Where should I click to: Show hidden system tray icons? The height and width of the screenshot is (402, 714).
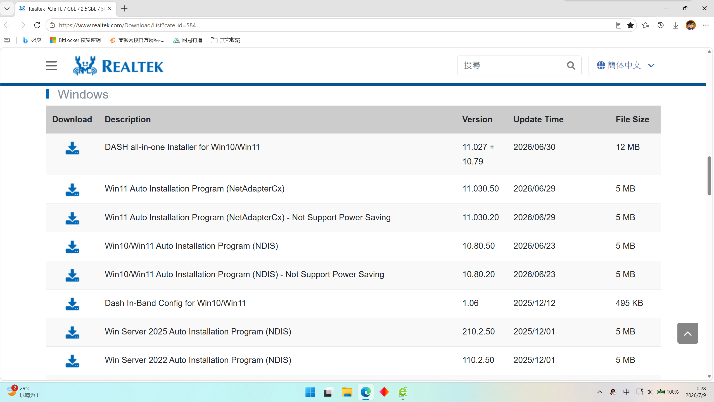[x=599, y=392]
